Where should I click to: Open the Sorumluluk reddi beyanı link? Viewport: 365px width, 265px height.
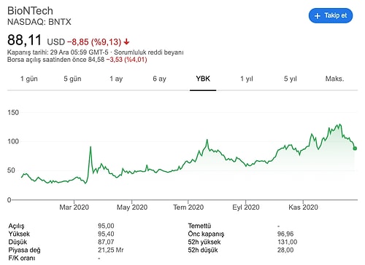(x=149, y=52)
